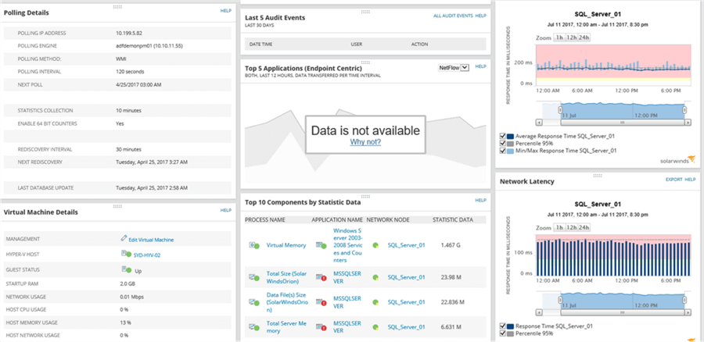Click top chart horizontal scrollbar thumb

(623, 122)
